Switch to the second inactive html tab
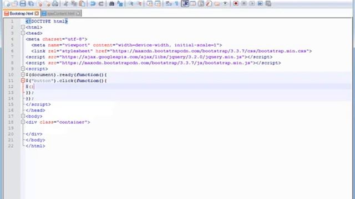The image size is (355, 199). pyautogui.click(x=60, y=13)
